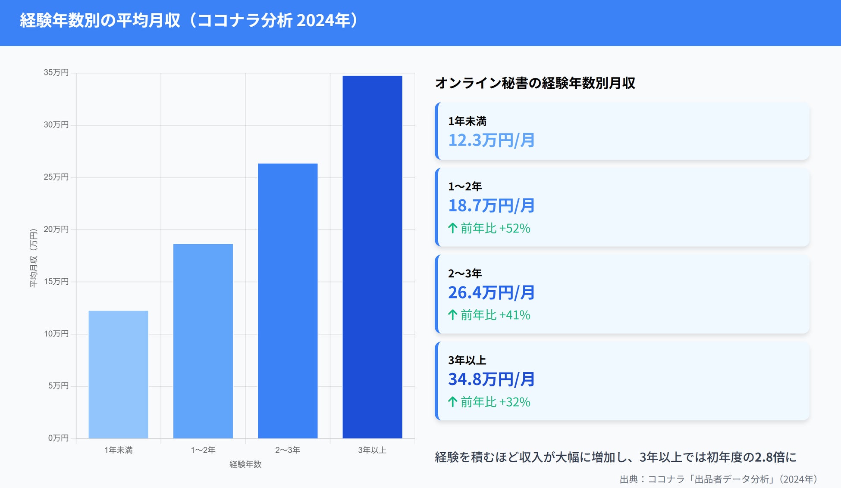The height and width of the screenshot is (488, 841).
Task: Click the 35万円 y-axis label
Action: [x=56, y=72]
